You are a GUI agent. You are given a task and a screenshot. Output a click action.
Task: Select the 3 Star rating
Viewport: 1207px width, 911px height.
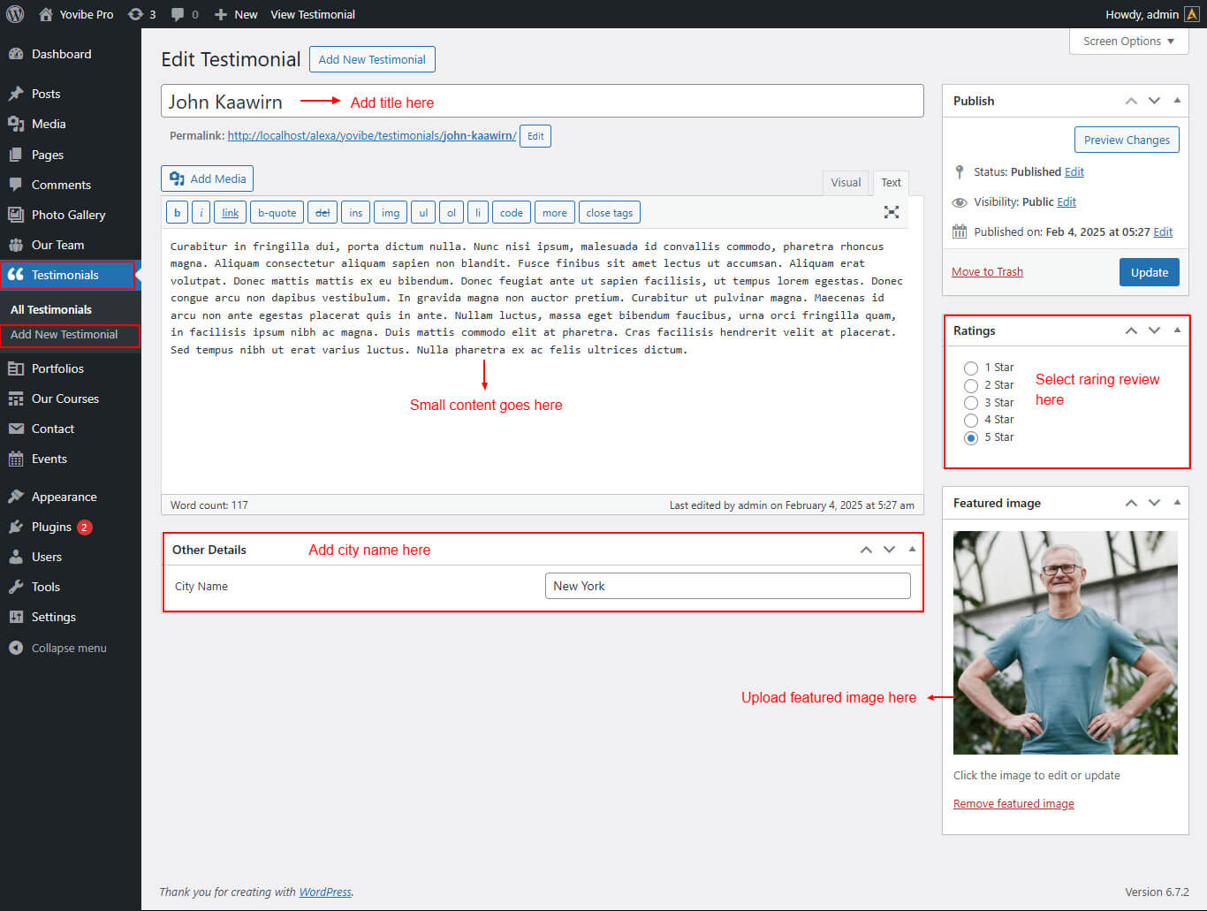click(971, 403)
